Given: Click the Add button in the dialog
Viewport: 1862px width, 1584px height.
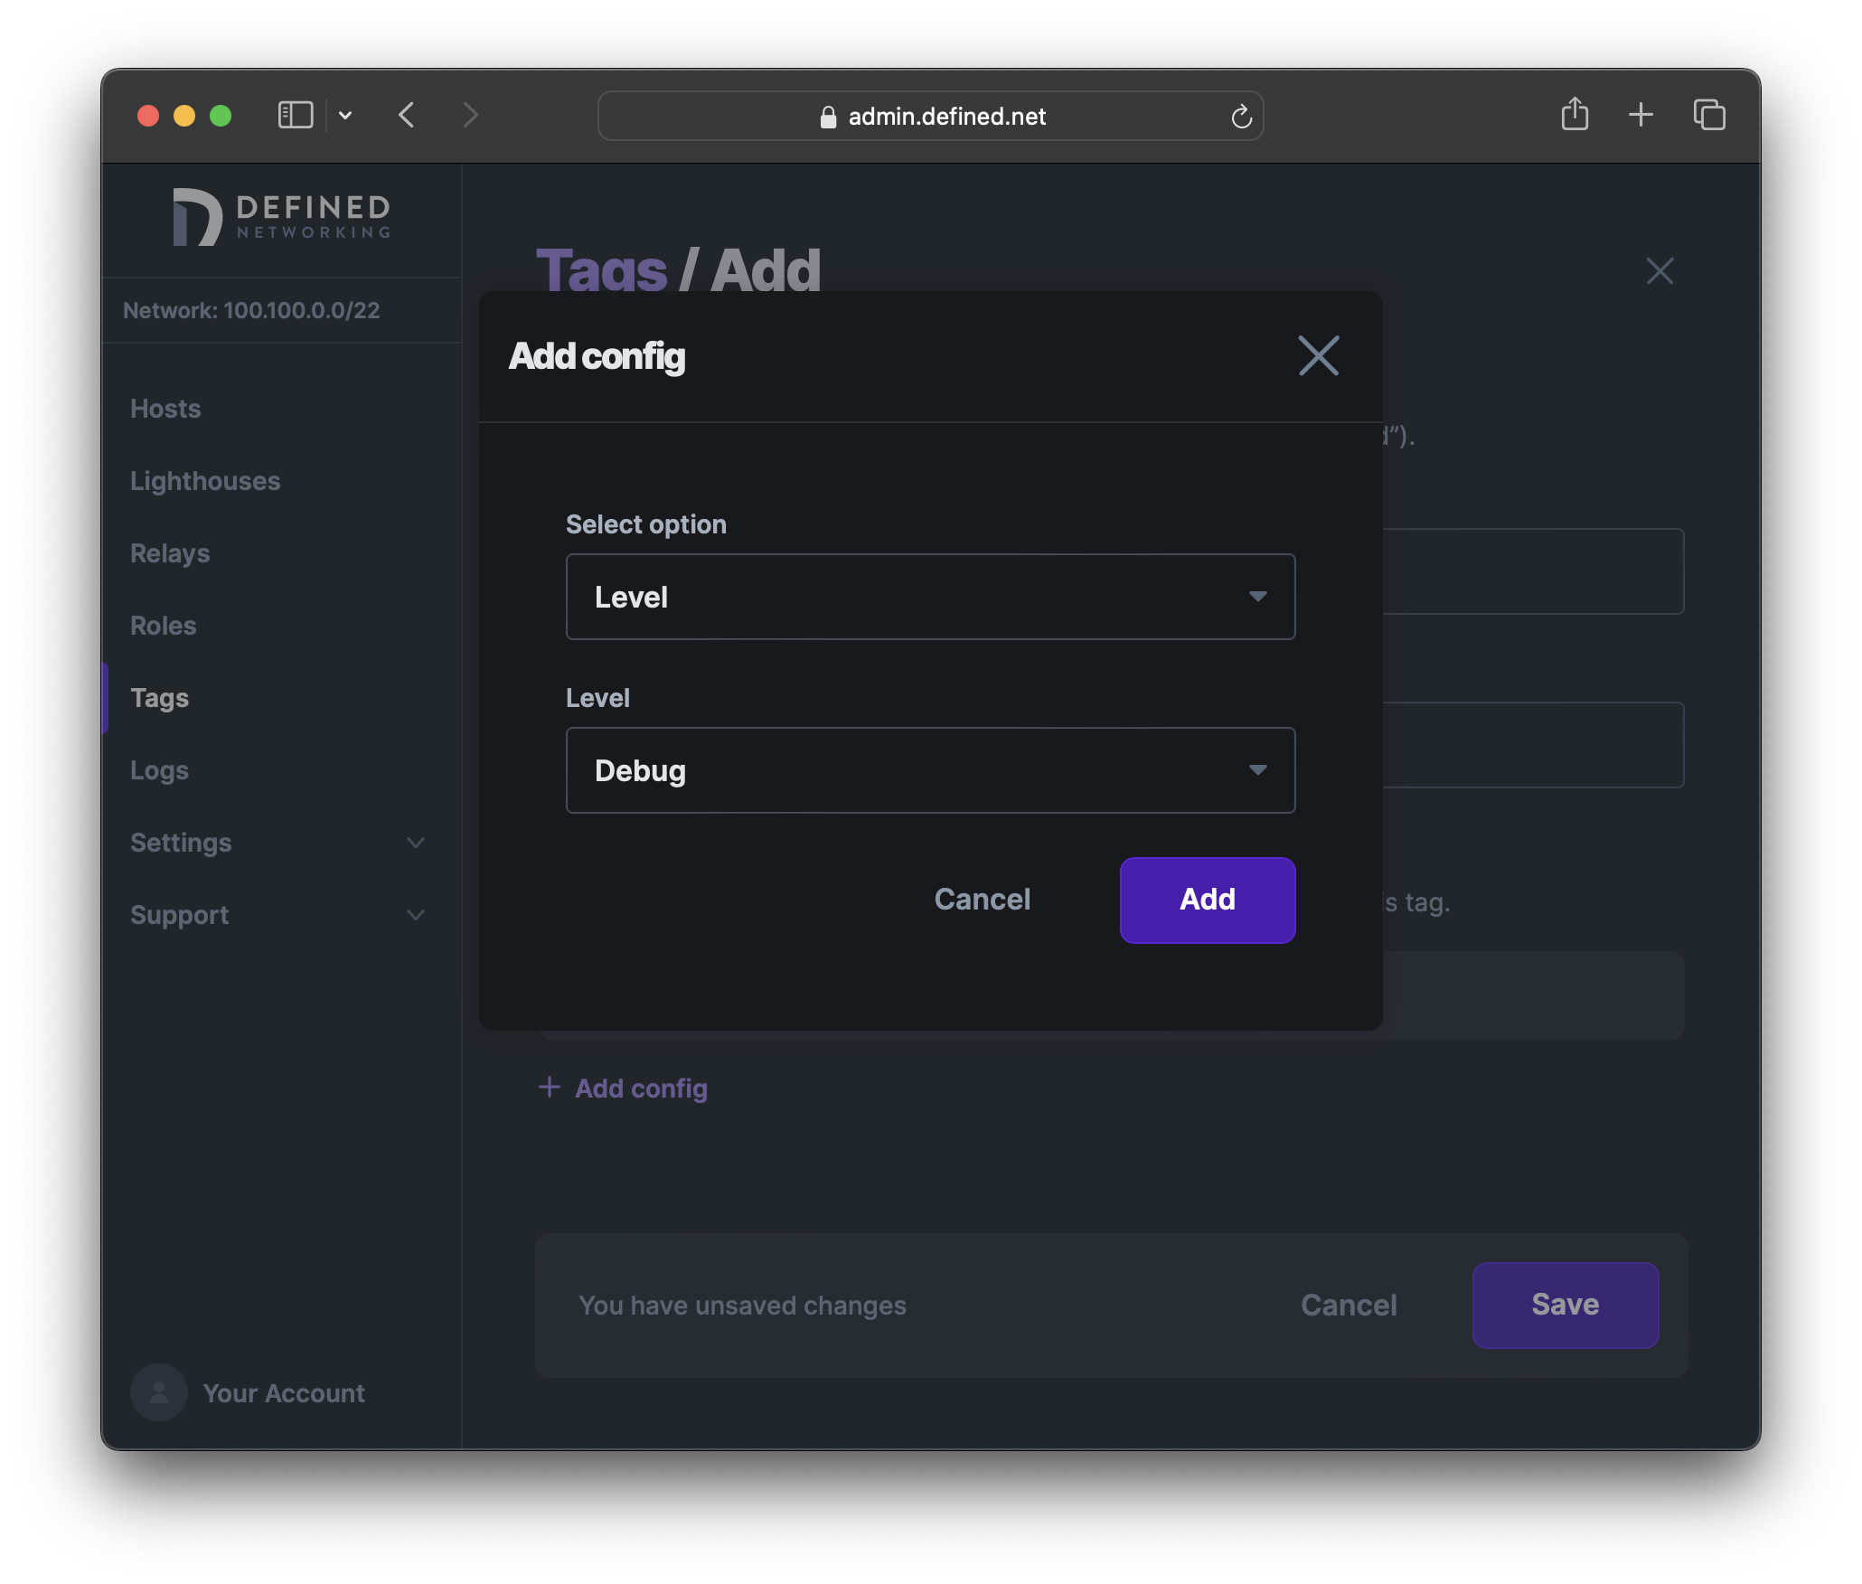Looking at the screenshot, I should [1208, 900].
